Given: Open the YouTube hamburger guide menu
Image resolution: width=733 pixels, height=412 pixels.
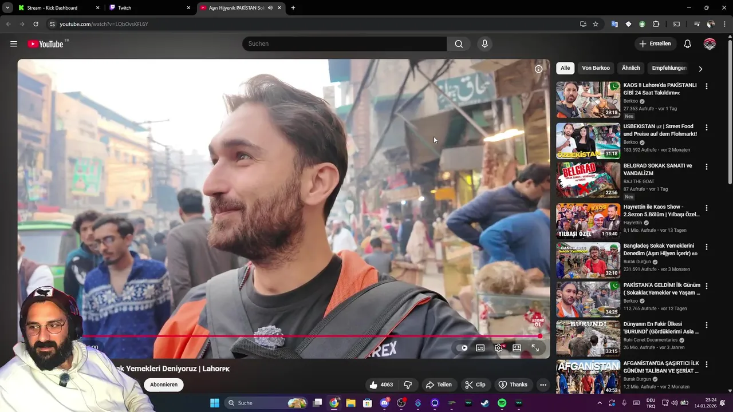Looking at the screenshot, I should [x=14, y=44].
